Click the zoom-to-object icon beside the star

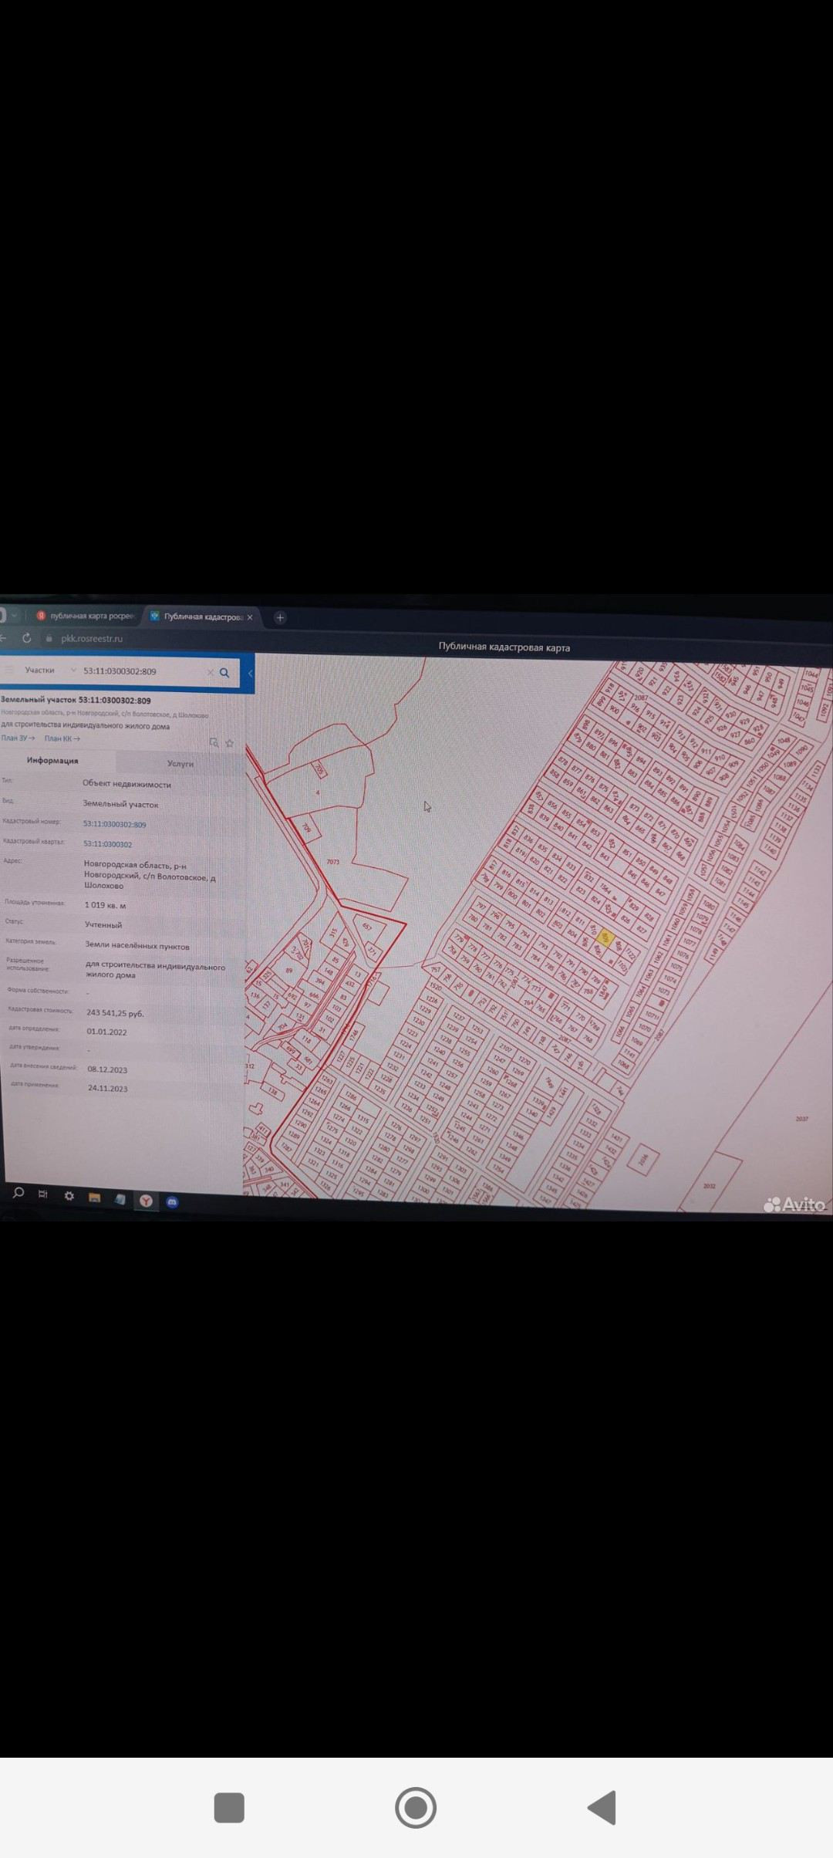pos(214,742)
